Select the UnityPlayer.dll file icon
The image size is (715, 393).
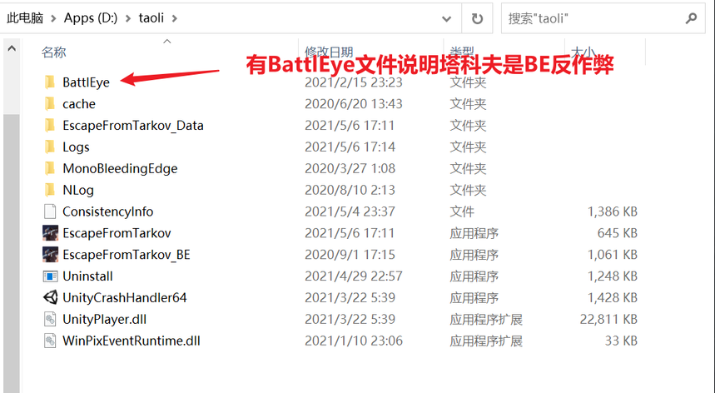click(x=50, y=319)
